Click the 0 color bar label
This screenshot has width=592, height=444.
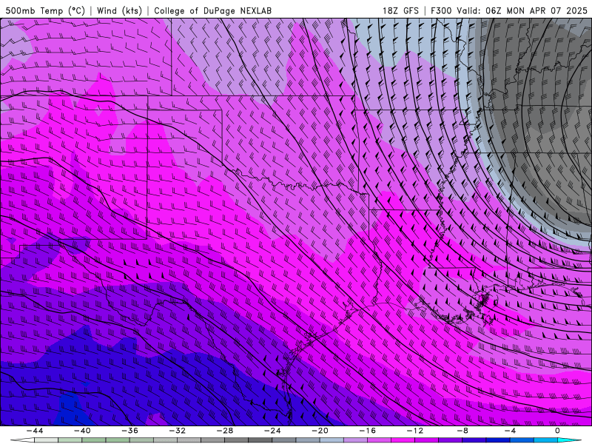pyautogui.click(x=558, y=431)
